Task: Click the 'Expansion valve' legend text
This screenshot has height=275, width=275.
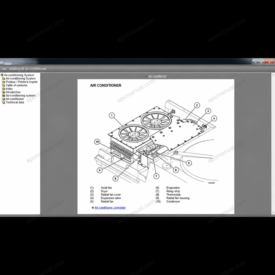Action: tap(111, 198)
